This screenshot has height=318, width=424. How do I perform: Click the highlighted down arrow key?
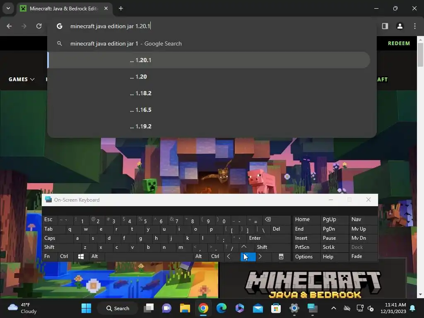click(248, 256)
